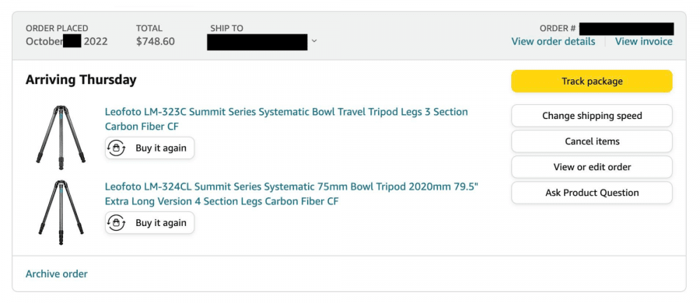This screenshot has height=303, width=700.
Task: Open Leofoto LM-324CL Extra Long Version product link
Action: (292, 193)
